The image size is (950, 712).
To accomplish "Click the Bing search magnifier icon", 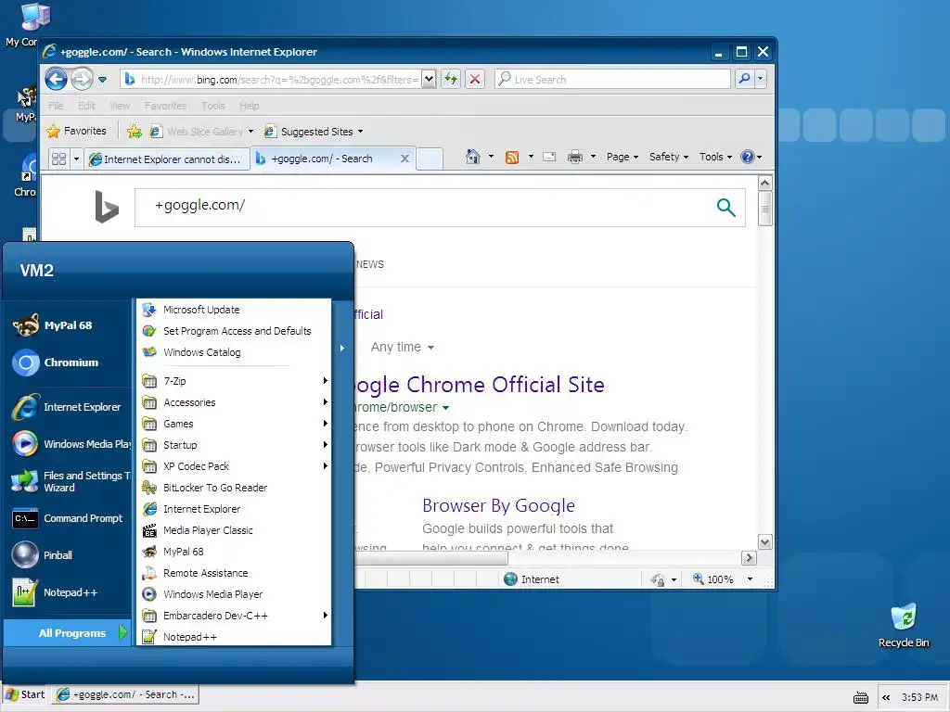I will 725,207.
